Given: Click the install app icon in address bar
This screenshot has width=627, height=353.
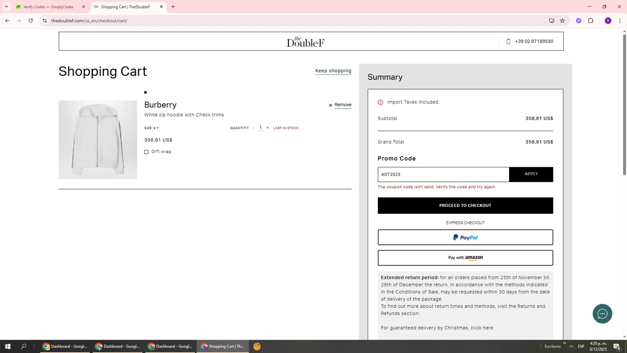Looking at the screenshot, I should click(552, 20).
